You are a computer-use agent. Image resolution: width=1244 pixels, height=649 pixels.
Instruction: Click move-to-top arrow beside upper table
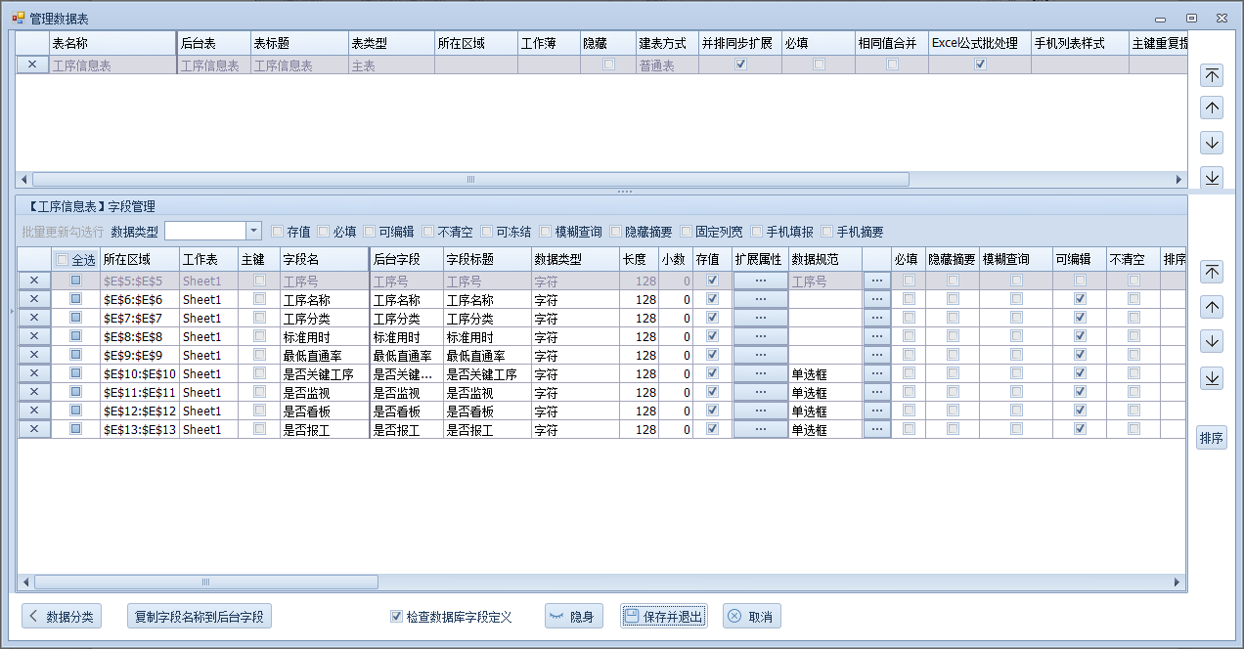[1212, 75]
